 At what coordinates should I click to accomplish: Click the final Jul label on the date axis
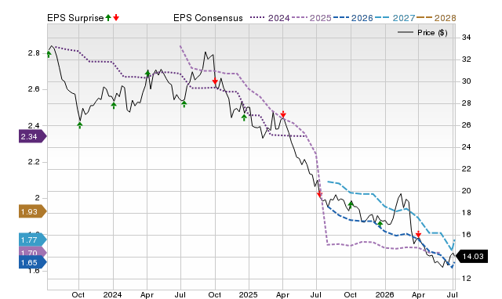point(452,294)
